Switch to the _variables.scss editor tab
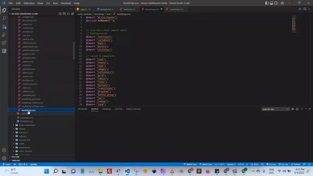This screenshot has height=176, width=313. (x=176, y=9)
